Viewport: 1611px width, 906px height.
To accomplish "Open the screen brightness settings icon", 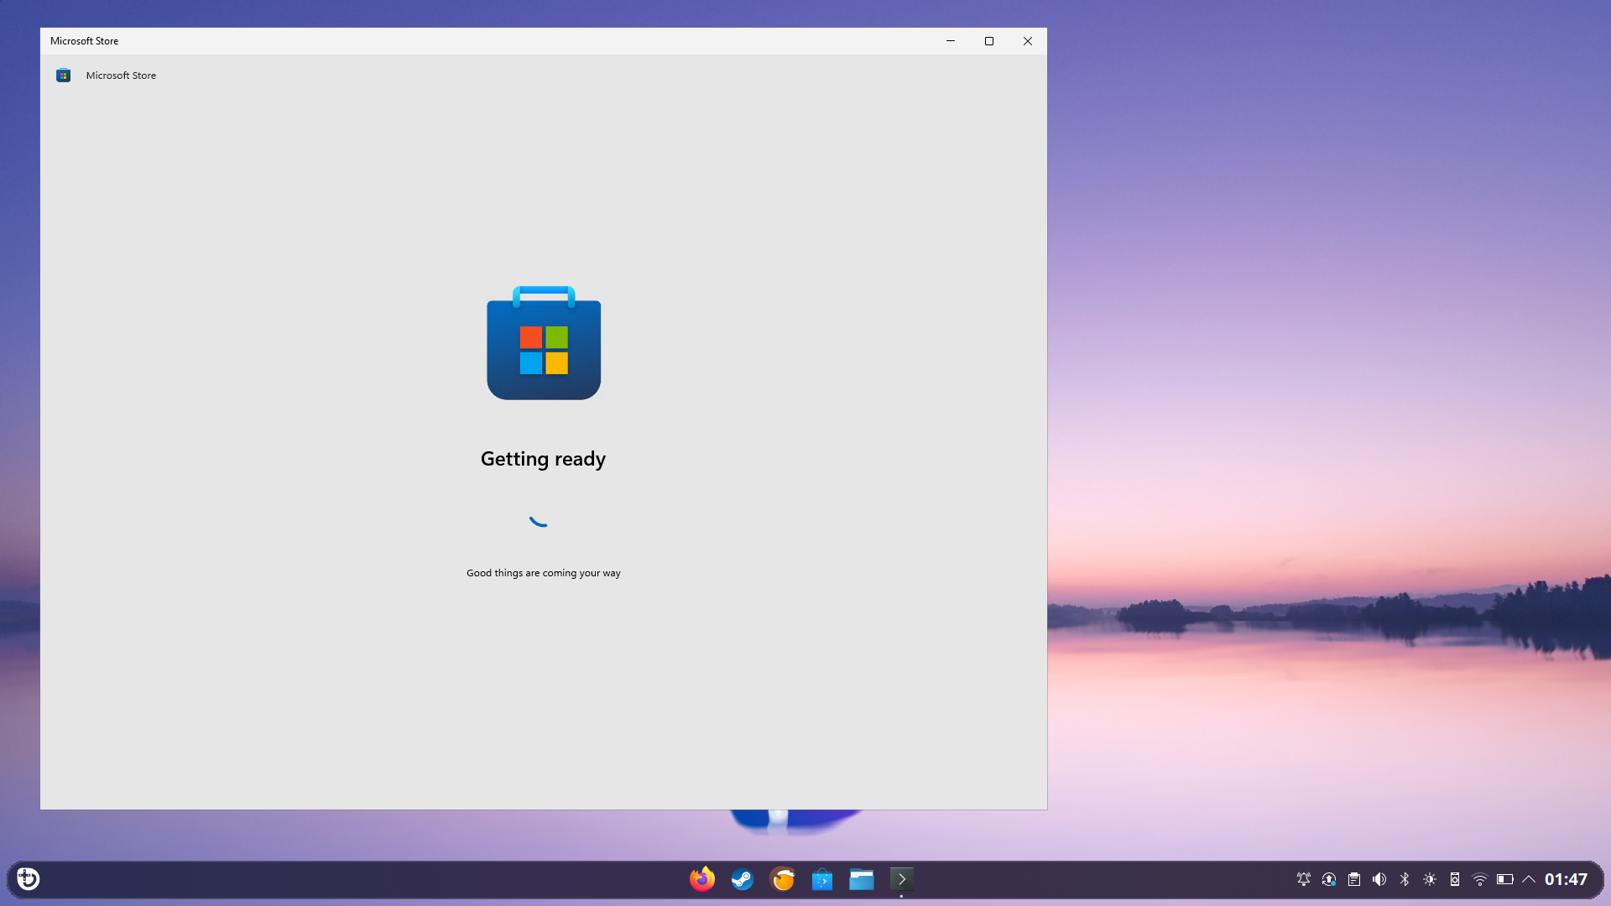I will [1430, 879].
